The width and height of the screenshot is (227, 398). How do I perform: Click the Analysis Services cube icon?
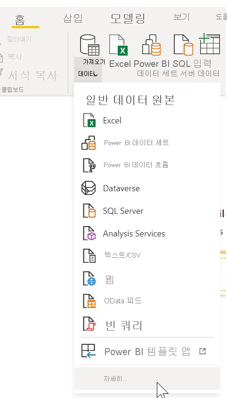point(89,233)
